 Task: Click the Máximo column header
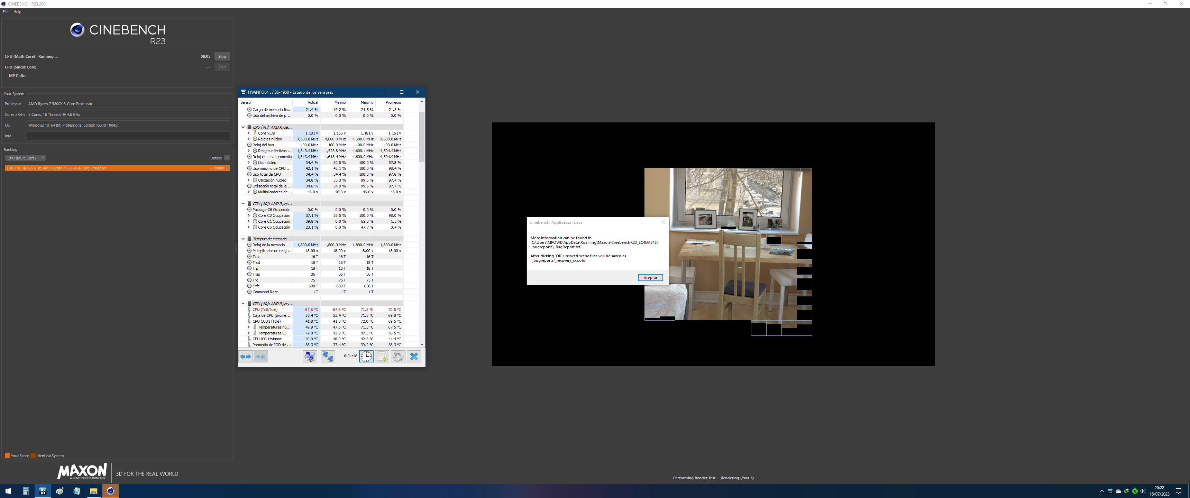[x=362, y=103]
